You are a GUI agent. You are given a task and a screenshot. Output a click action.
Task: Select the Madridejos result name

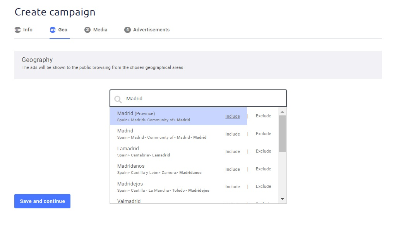coord(130,184)
